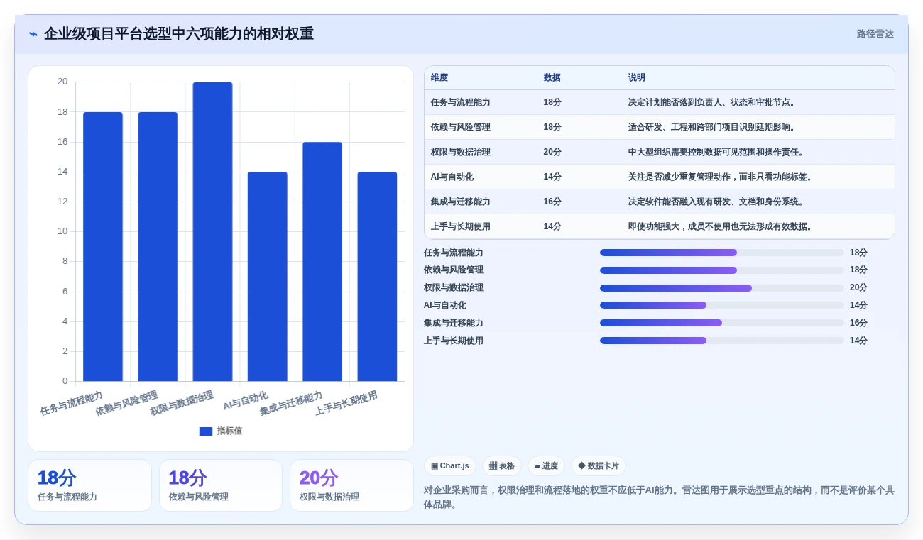Screen dimensions: 923x540
Task: Select table cell 上手与长期使用
Action: point(461,226)
